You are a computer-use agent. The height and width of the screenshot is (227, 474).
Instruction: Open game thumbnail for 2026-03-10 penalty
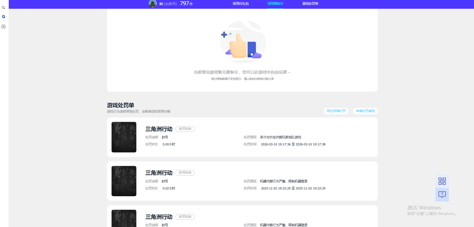(x=124, y=137)
